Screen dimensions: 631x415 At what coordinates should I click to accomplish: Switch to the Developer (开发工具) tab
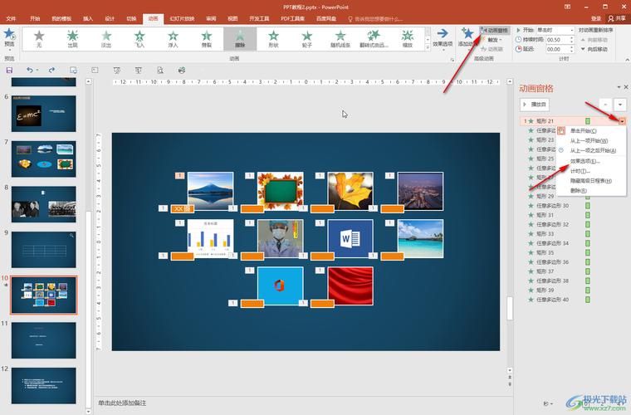259,18
